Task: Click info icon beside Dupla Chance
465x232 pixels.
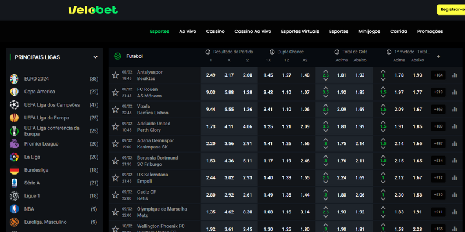Action: tap(272, 52)
